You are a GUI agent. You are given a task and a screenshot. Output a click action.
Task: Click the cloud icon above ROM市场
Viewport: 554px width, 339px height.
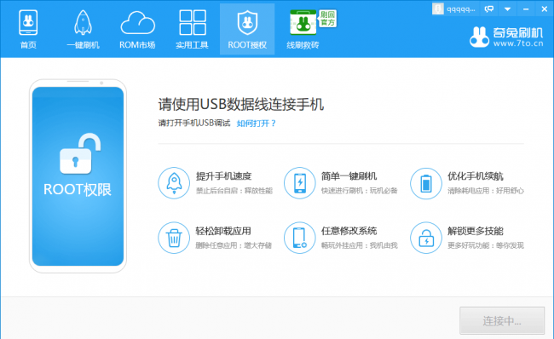pyautogui.click(x=137, y=23)
